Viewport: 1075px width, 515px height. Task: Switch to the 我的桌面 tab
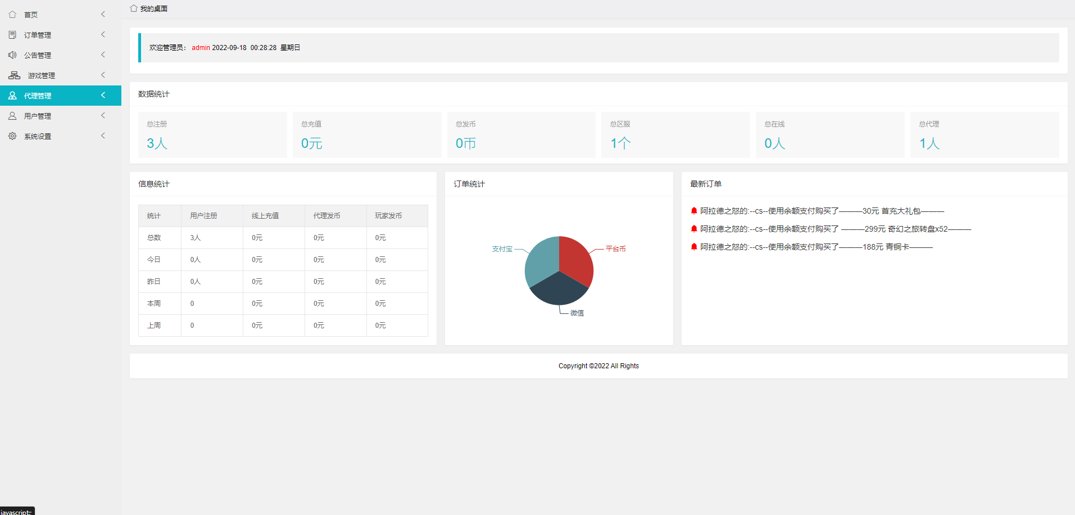click(x=153, y=9)
